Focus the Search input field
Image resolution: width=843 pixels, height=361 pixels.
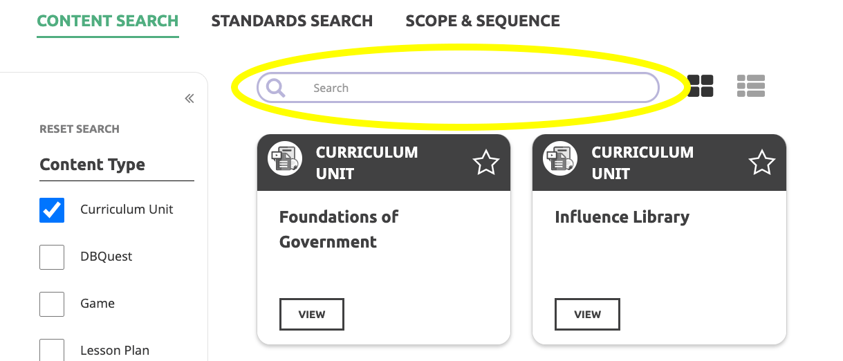[x=458, y=88]
